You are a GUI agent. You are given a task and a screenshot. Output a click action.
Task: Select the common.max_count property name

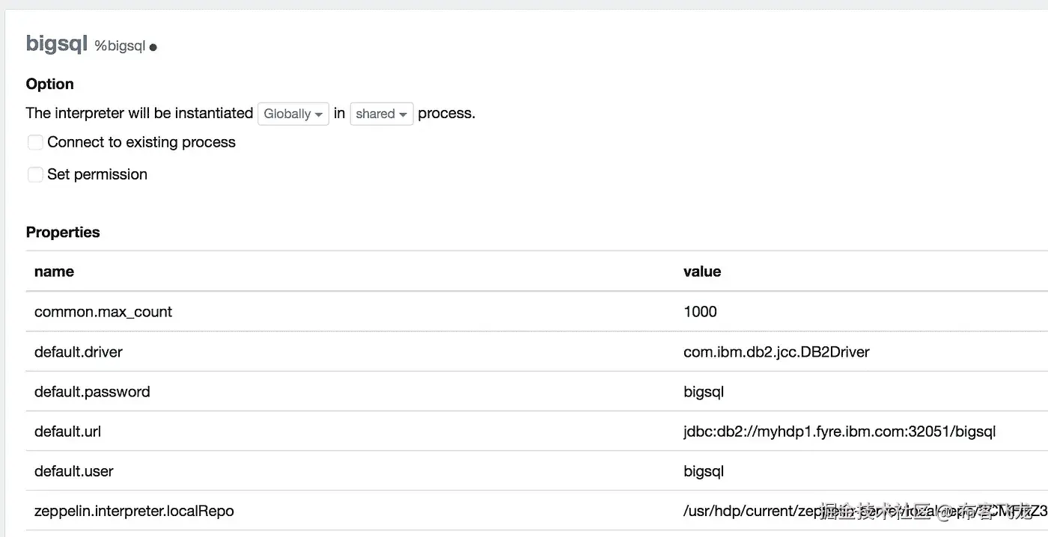[x=103, y=312]
